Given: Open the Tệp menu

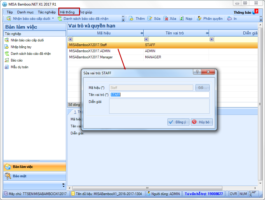Looking at the screenshot, I should pos(10,12).
